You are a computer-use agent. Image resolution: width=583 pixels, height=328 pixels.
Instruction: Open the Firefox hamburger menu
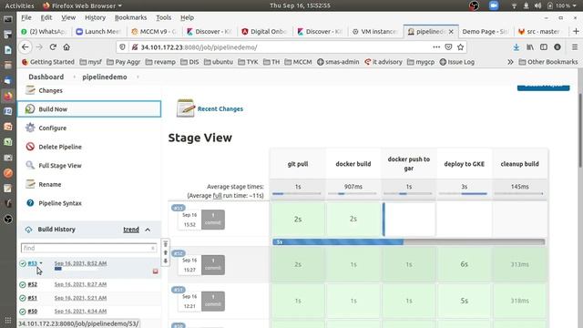coord(575,47)
